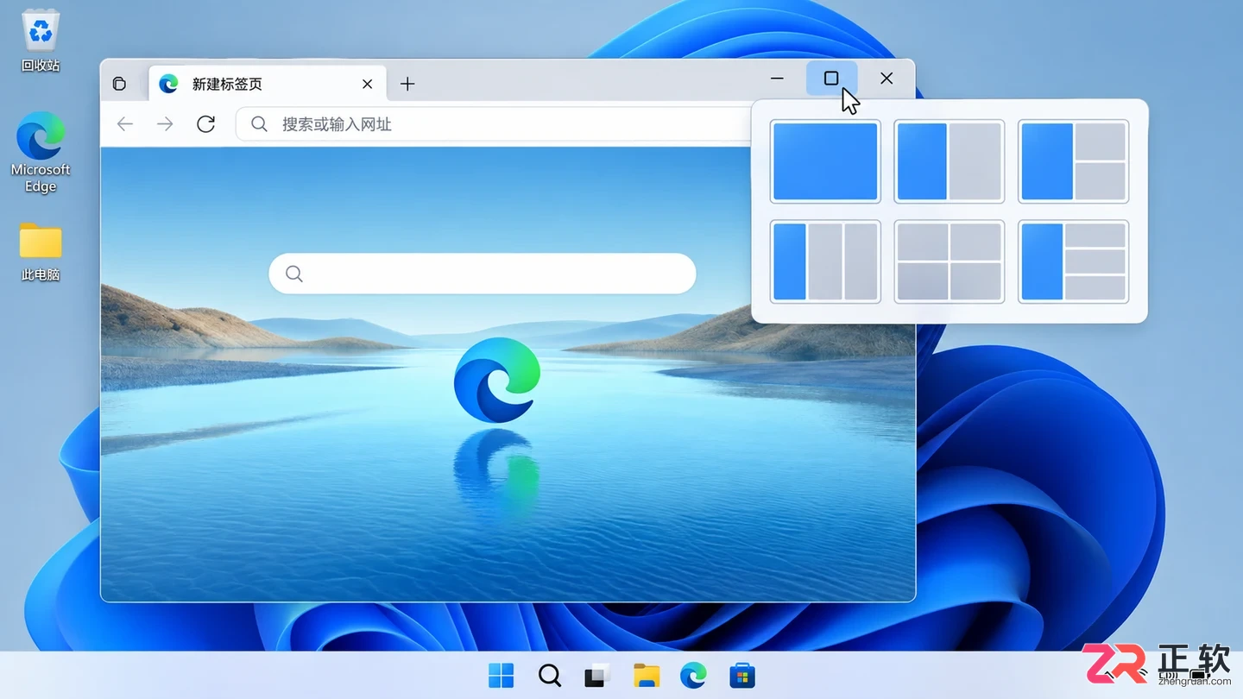Open Microsoft Store from the taskbar

pos(741,676)
